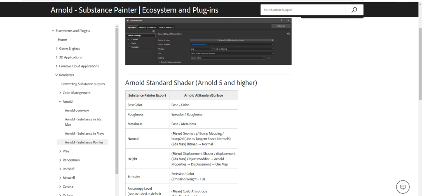
Task: Select Arnold - Substance Painter sidebar item
Action: pyautogui.click(x=82, y=142)
